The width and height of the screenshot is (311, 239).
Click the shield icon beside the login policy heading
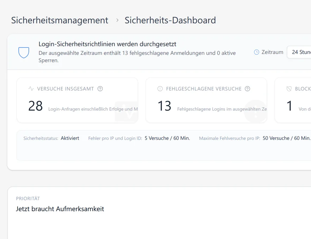(x=24, y=52)
